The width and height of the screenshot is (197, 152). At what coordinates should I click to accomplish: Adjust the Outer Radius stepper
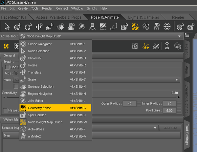point(139,104)
